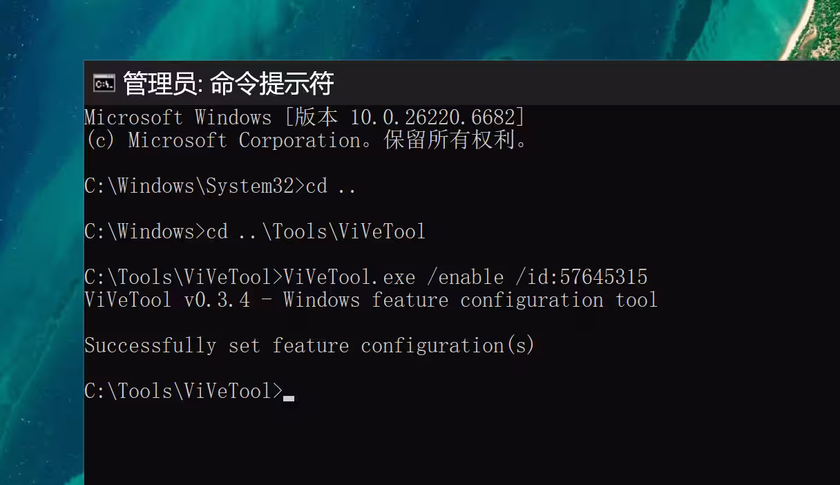Click the feature ID '/id:57645315'
840x485 pixels.
click(582, 277)
